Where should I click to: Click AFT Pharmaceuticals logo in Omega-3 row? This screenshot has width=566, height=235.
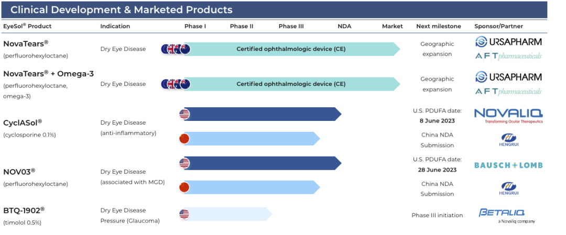(508, 92)
